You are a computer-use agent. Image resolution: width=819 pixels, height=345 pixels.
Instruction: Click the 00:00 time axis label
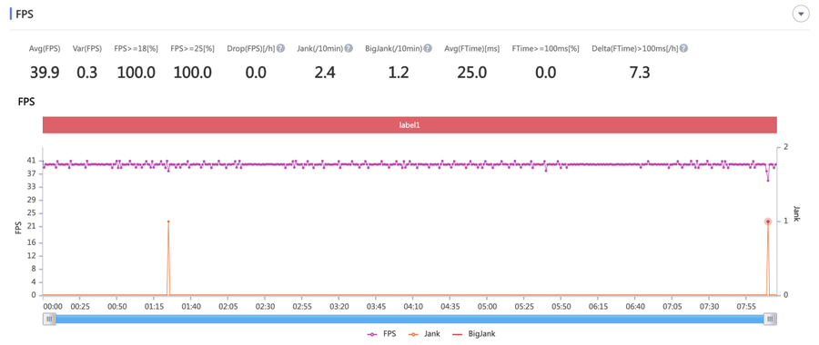53,306
